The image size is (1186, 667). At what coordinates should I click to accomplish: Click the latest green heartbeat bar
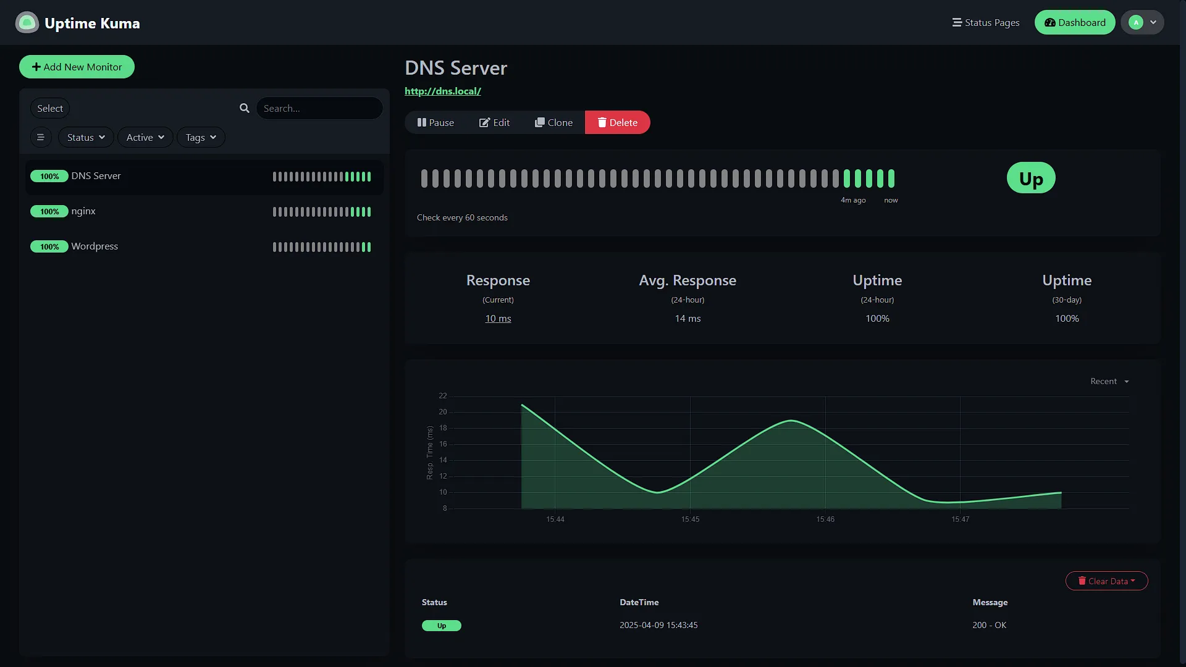pyautogui.click(x=891, y=178)
